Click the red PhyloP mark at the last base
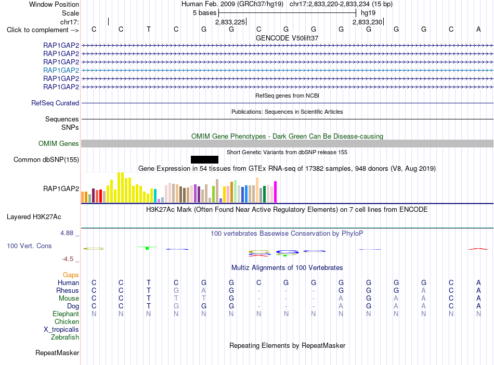 point(478,249)
